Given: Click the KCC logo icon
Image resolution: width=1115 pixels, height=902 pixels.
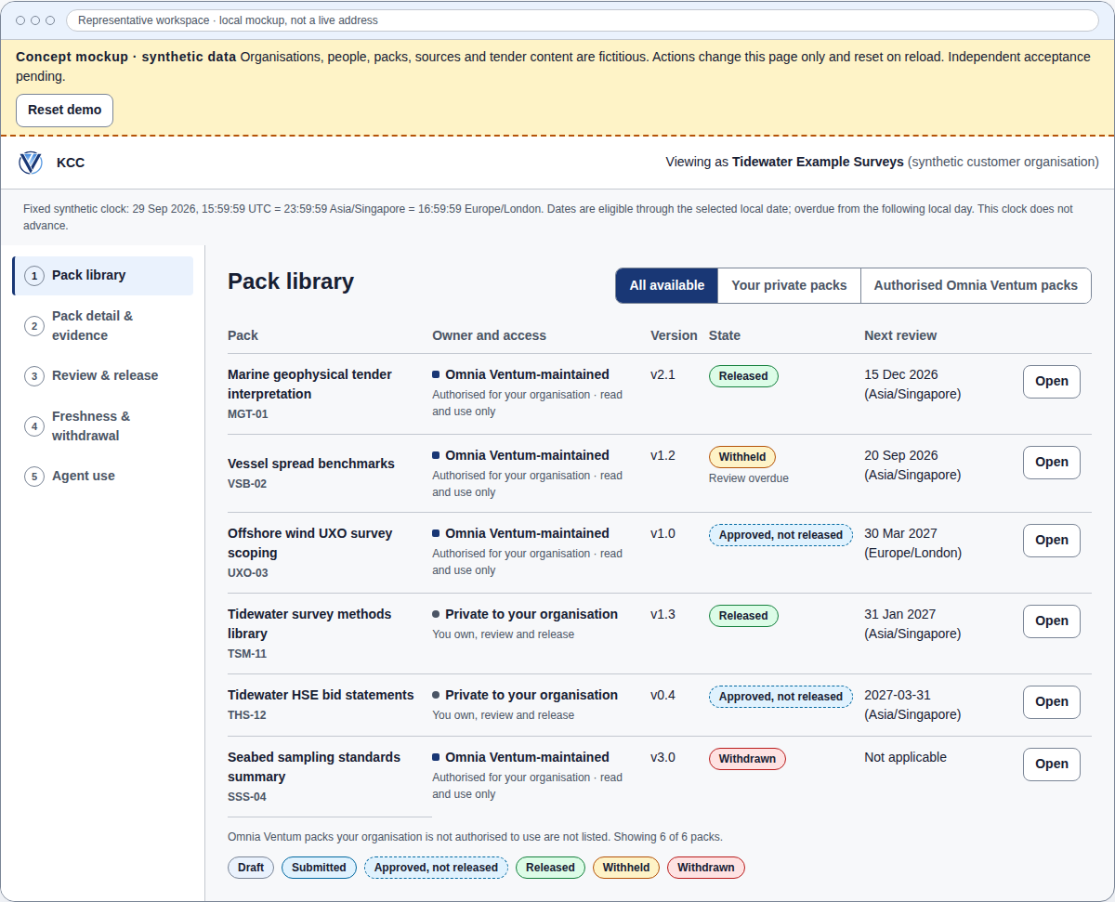Looking at the screenshot, I should (31, 163).
